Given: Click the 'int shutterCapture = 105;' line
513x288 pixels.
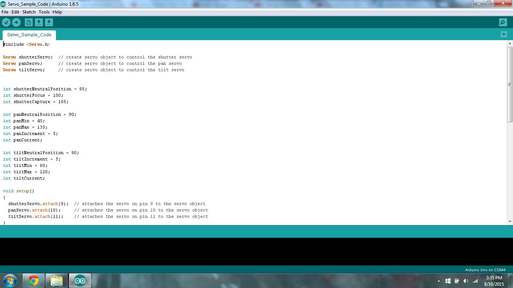Looking at the screenshot, I should (36, 102).
